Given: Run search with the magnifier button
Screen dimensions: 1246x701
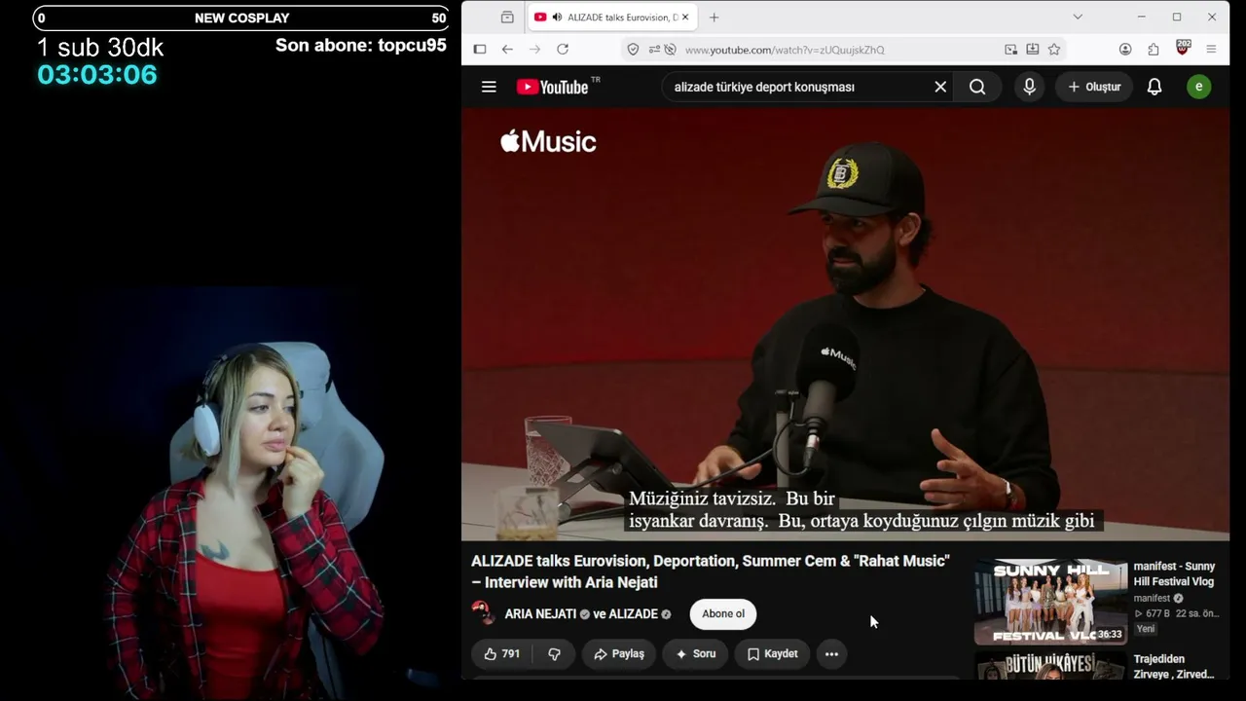Looking at the screenshot, I should pos(977,87).
